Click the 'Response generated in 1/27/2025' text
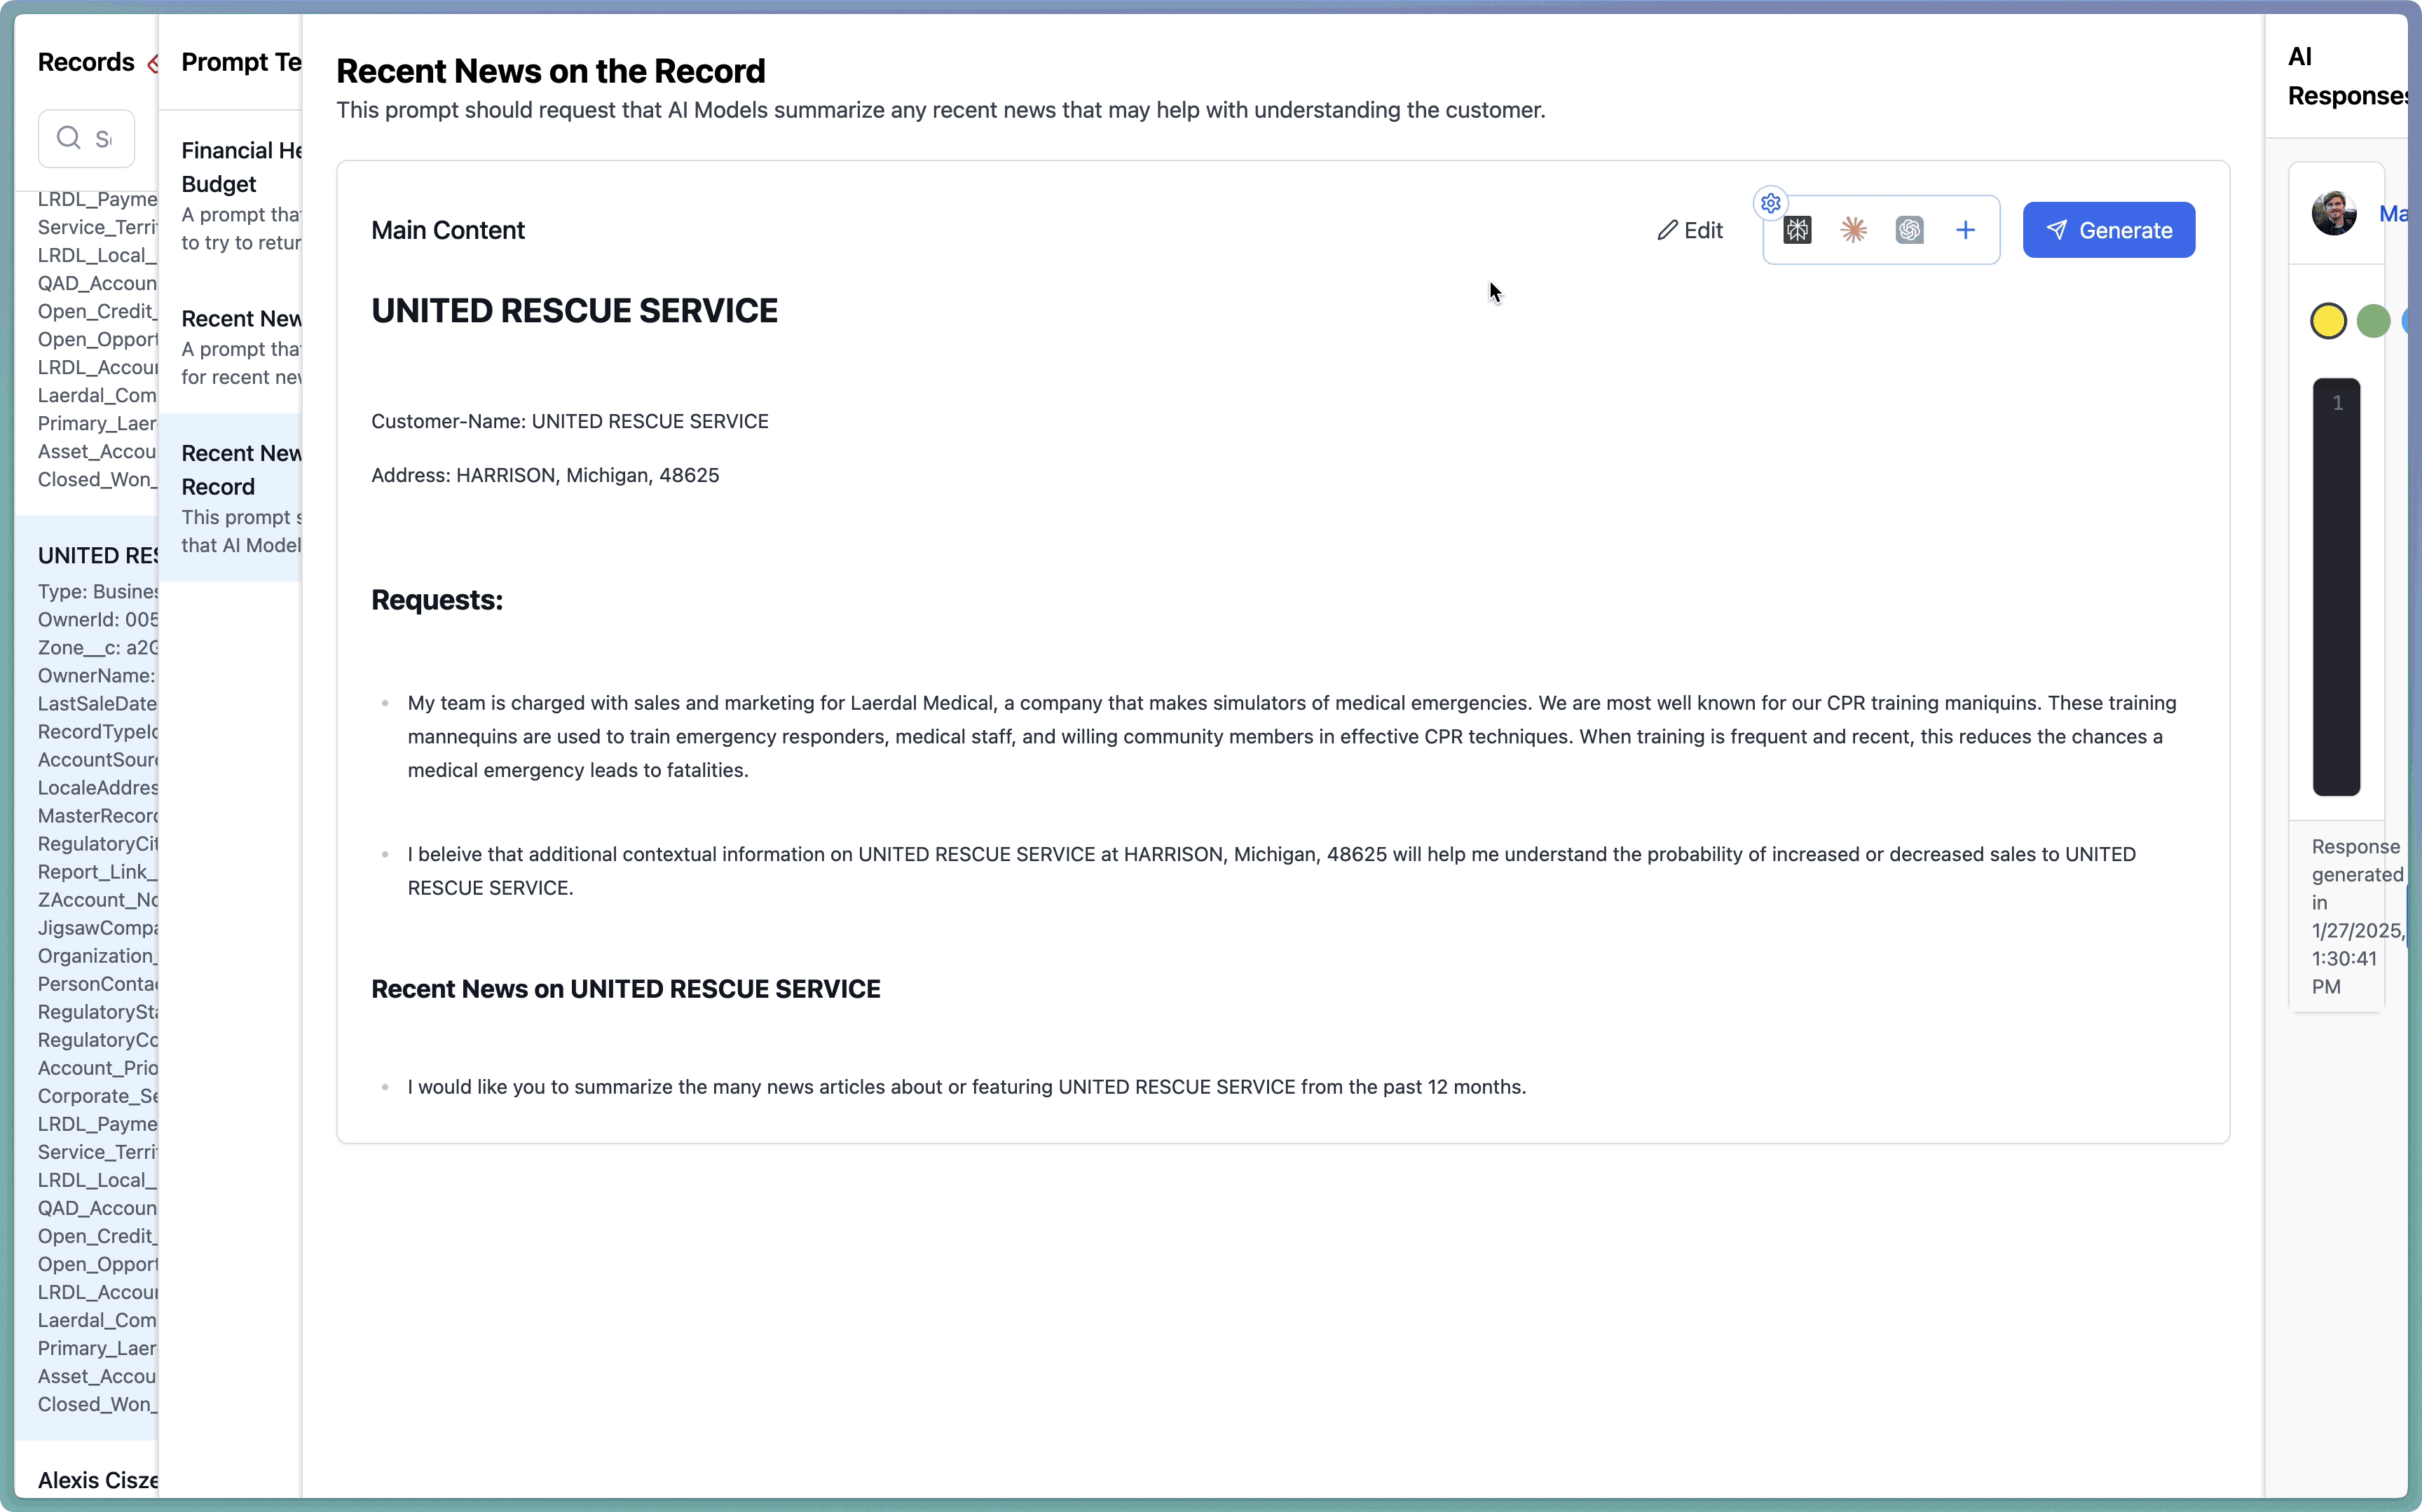Screen dimensions: 2422x1512 (2357, 916)
